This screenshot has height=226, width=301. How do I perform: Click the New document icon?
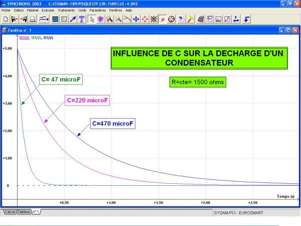6,19
